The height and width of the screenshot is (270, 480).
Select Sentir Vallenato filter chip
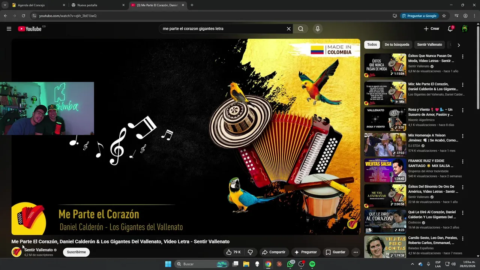pos(429,45)
